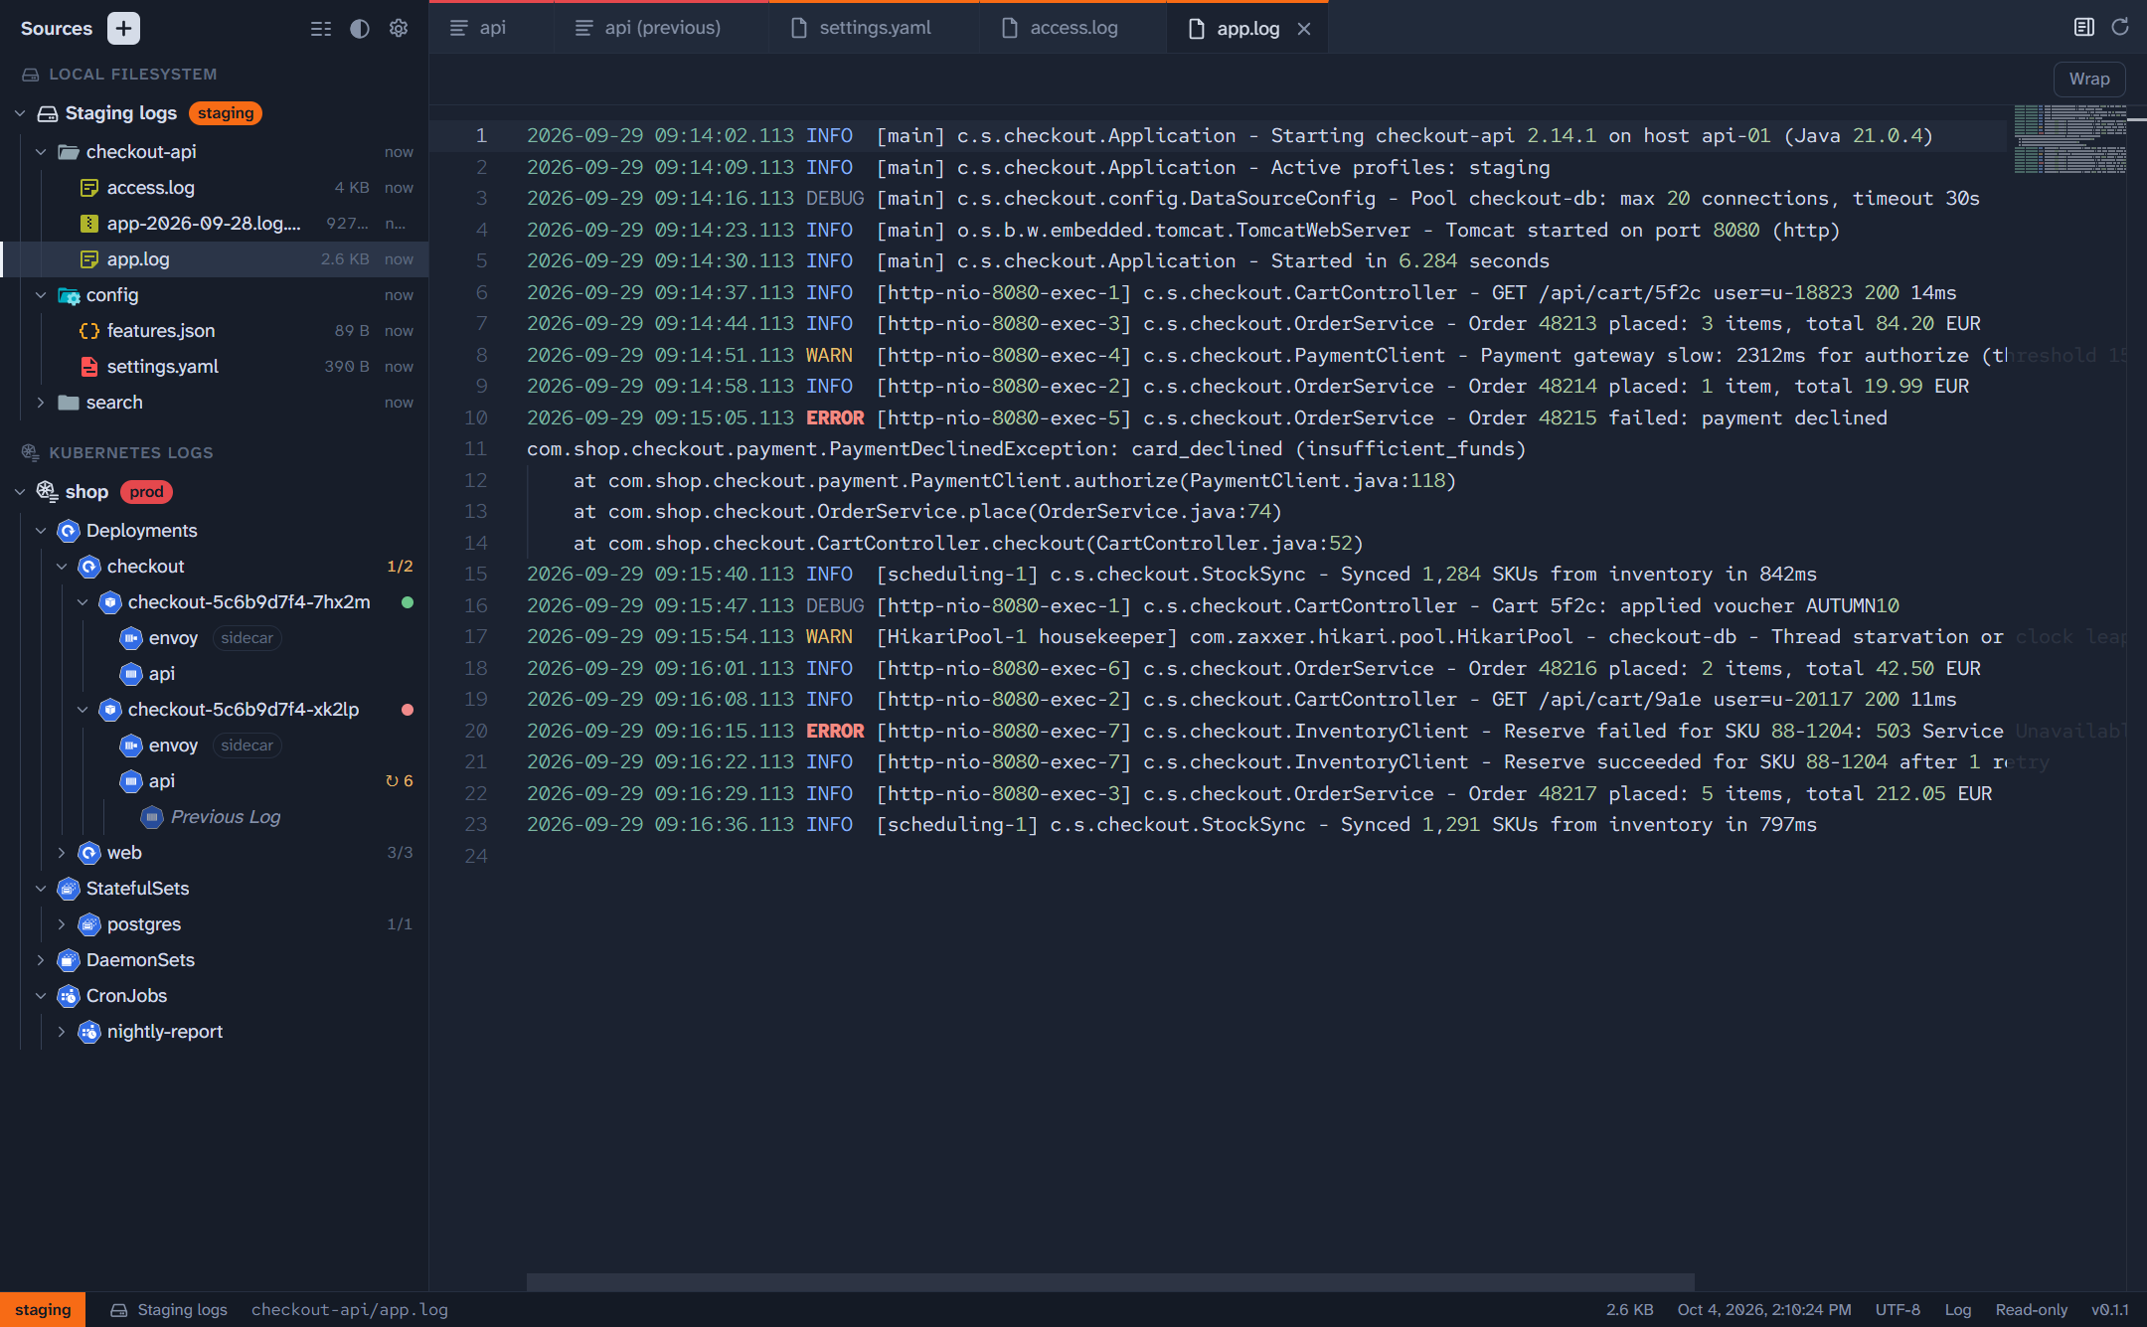Toggle the Wrap button
Image resolution: width=2147 pixels, height=1327 pixels.
(2089, 80)
